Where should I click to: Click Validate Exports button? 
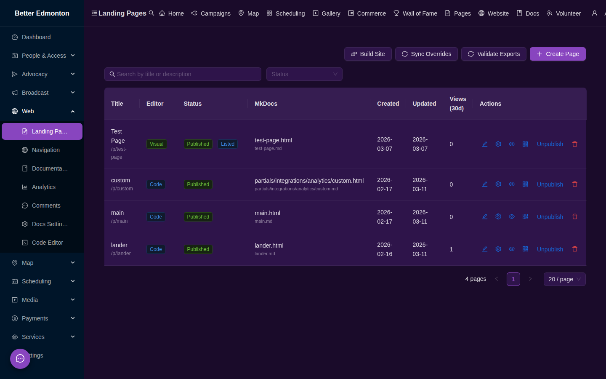tap(494, 54)
